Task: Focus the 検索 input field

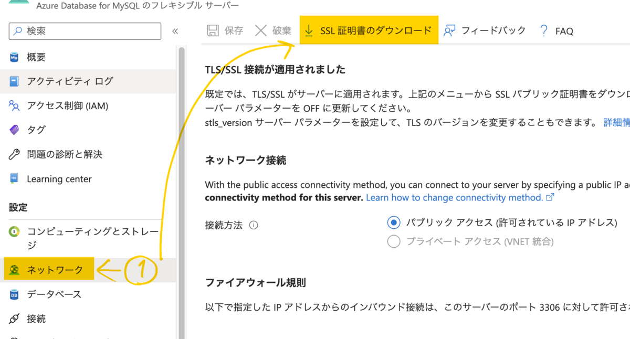Action: pos(85,31)
